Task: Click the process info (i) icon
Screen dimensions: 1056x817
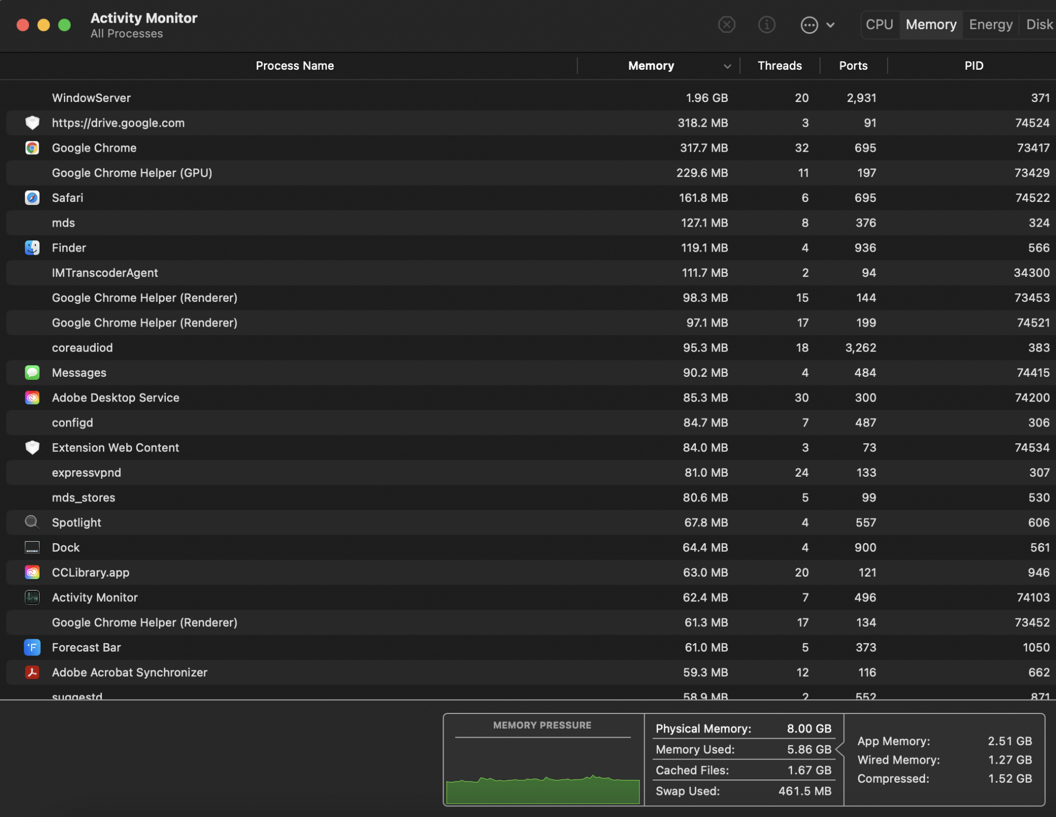Action: coord(766,24)
